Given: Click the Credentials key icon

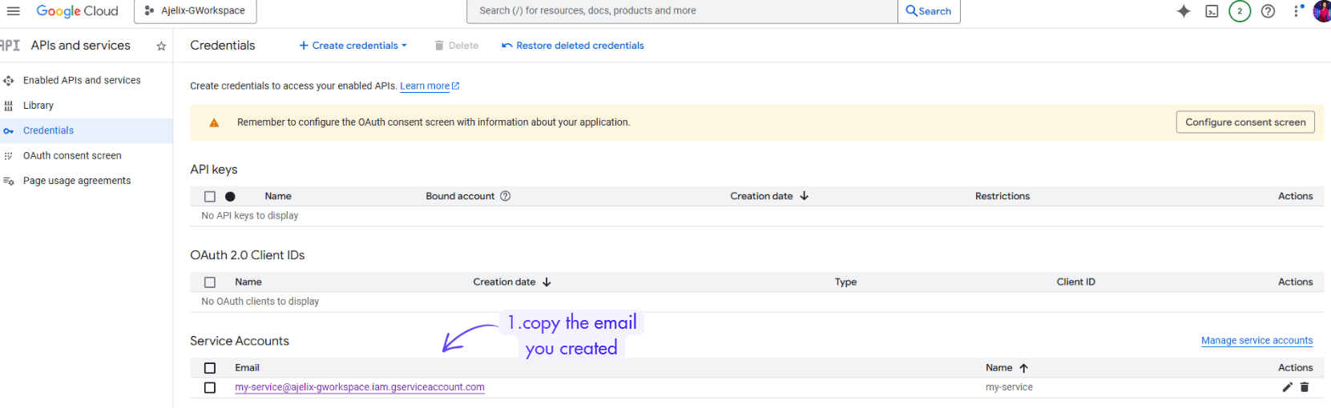Looking at the screenshot, I should coord(8,131).
